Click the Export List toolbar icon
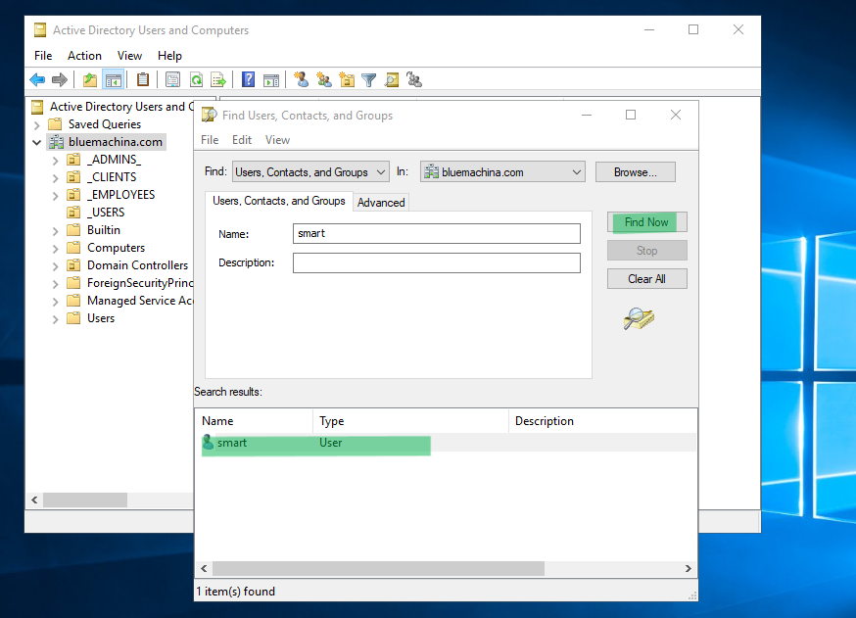 pos(218,80)
